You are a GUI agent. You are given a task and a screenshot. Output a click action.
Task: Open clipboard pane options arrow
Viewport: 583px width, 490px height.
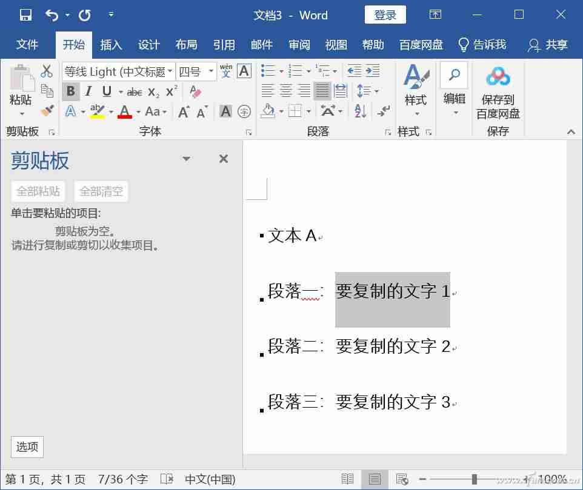tap(186, 159)
